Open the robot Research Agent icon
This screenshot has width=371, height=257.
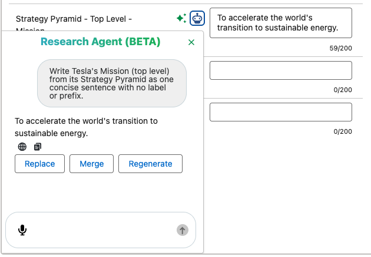coord(197,18)
